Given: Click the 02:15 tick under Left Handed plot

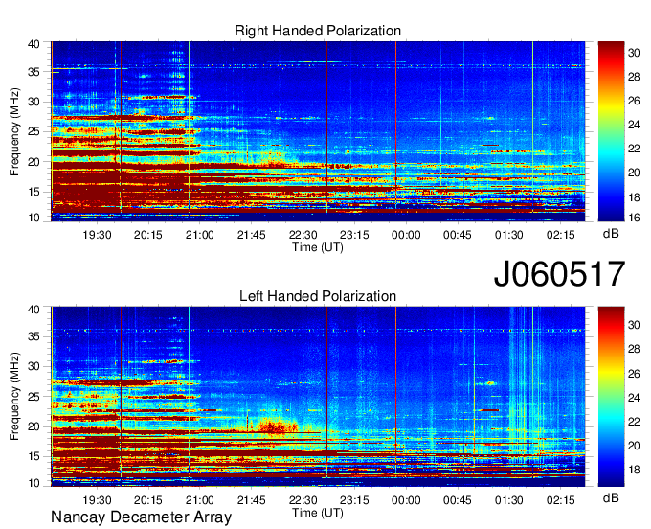Looking at the screenshot, I should coord(561,500).
